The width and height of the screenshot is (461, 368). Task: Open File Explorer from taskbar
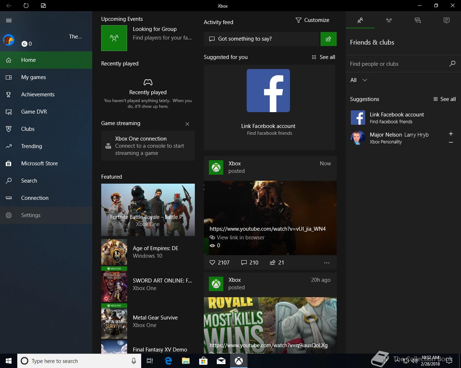[x=186, y=361]
